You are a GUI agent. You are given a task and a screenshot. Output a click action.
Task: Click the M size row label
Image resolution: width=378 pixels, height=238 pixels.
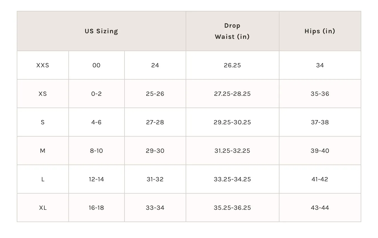[43, 151]
